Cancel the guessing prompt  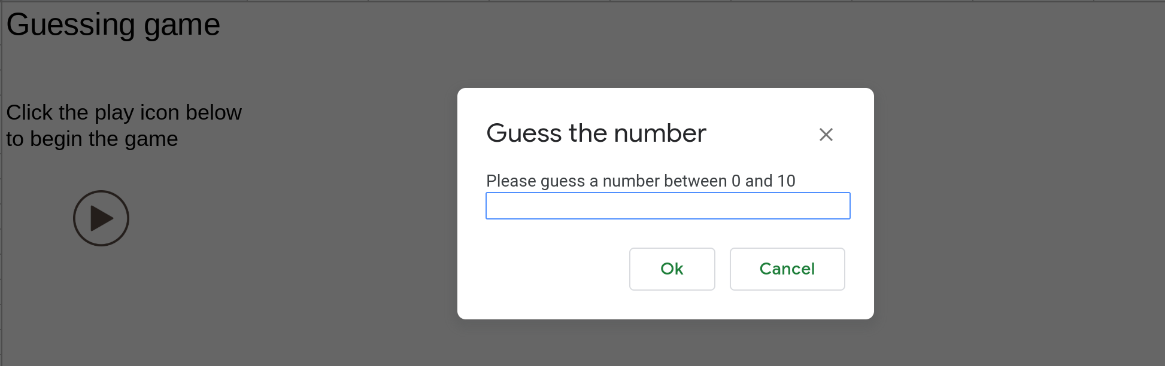pyautogui.click(x=787, y=269)
